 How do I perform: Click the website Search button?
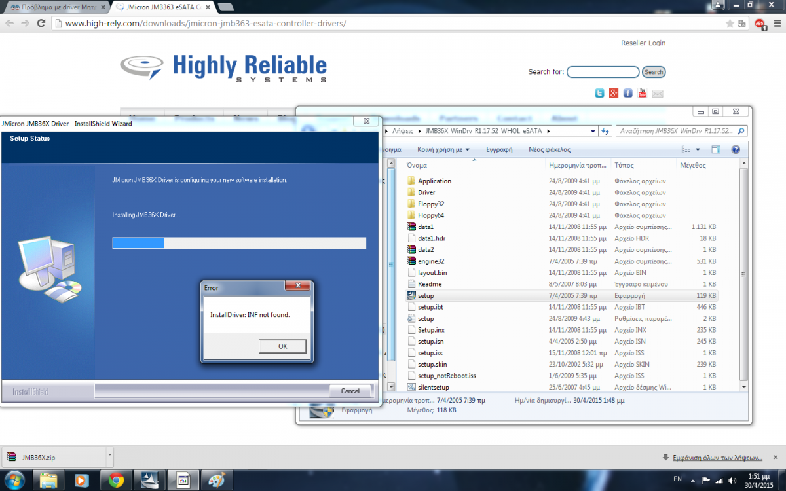[x=654, y=72]
